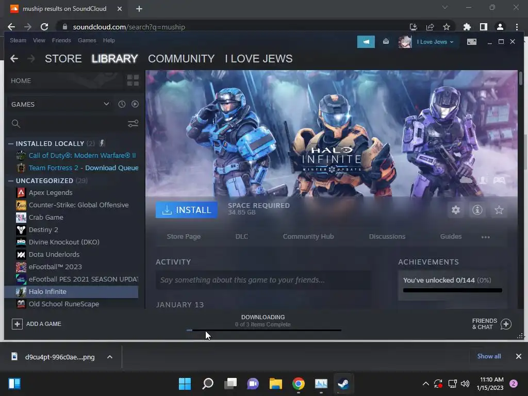Select Crab Game in library list
Image resolution: width=528 pixels, height=396 pixels.
point(46,217)
